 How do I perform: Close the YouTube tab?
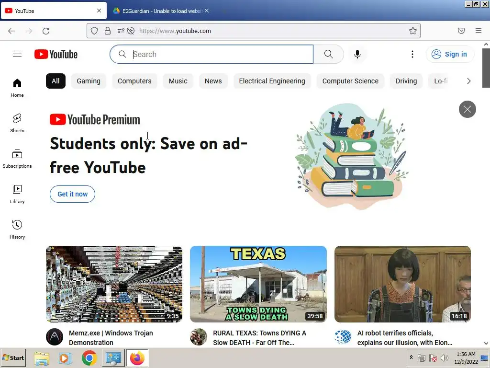tap(99, 11)
